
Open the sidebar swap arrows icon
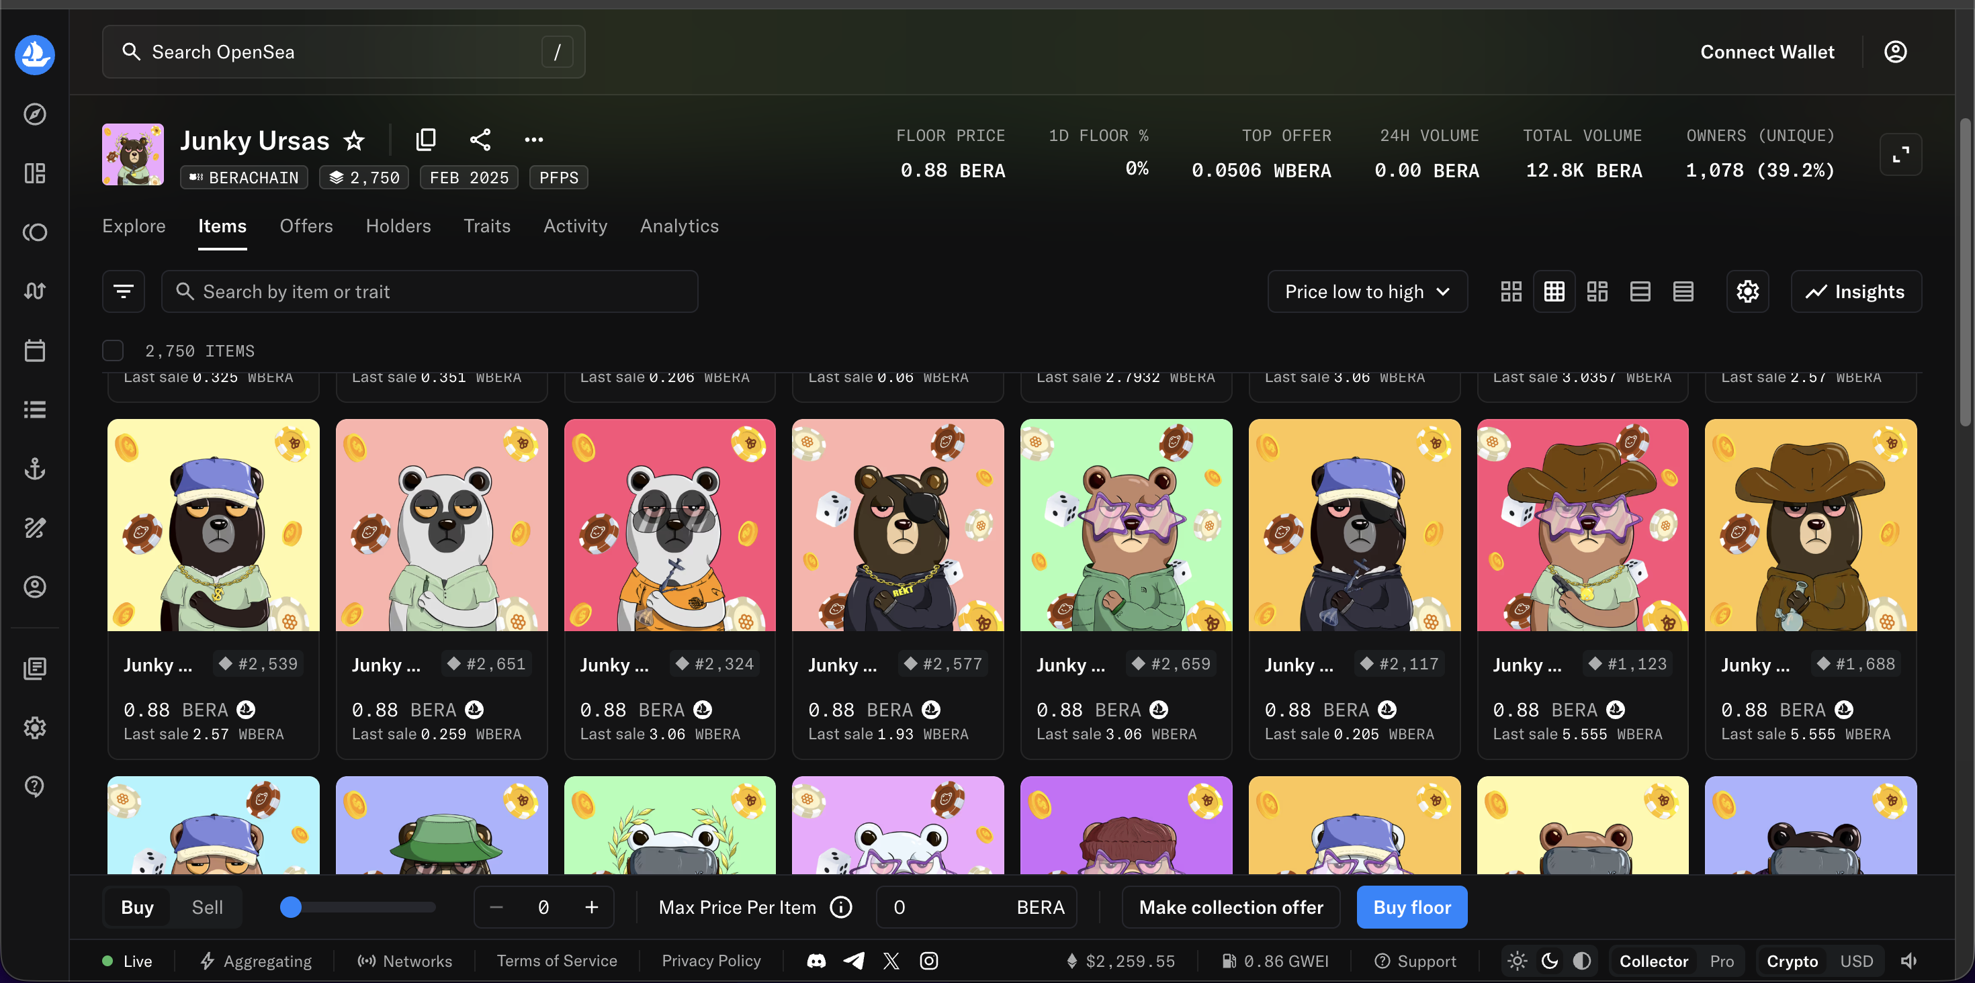click(x=34, y=291)
